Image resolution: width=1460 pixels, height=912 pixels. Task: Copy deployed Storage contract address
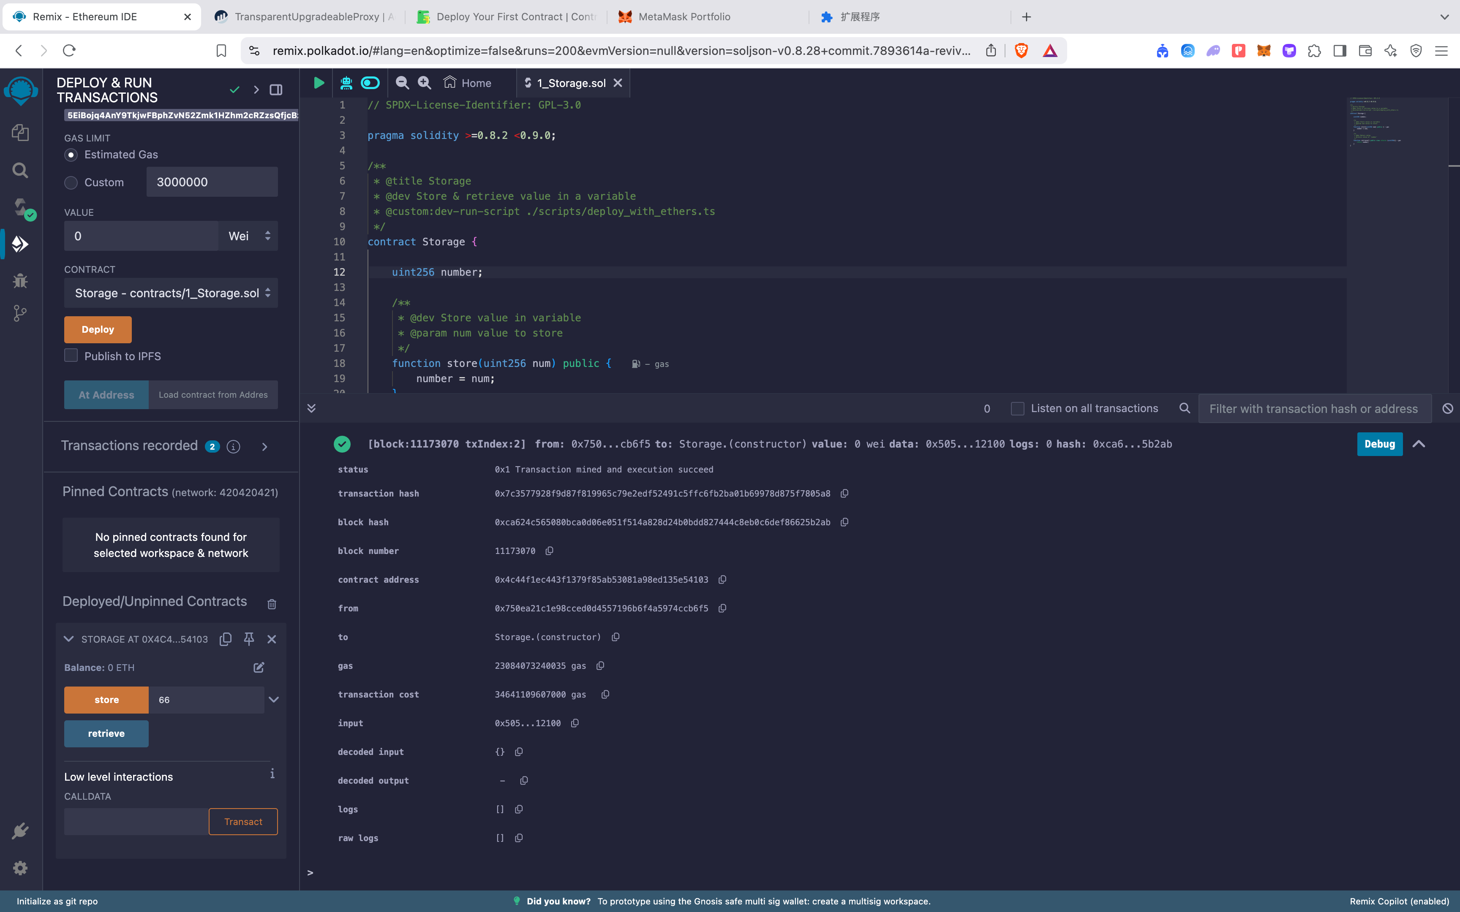point(226,639)
